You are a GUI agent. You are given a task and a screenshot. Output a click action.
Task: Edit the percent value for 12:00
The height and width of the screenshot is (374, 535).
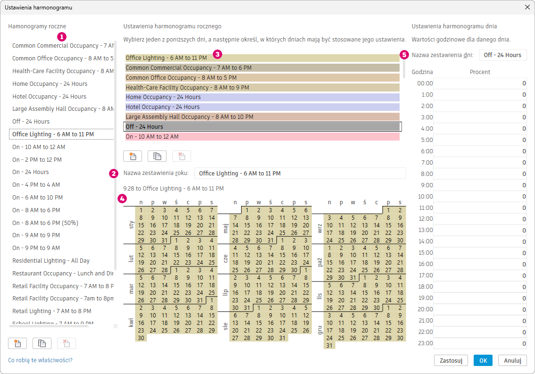point(480,219)
